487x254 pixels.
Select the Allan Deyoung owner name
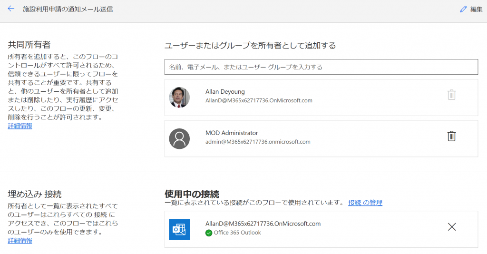[225, 91]
